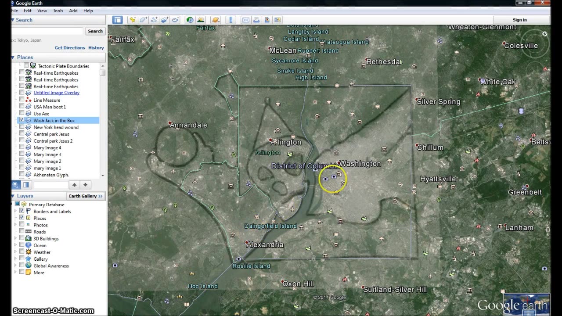
Task: Click the Places list scrollbar thumb
Action: point(102,72)
